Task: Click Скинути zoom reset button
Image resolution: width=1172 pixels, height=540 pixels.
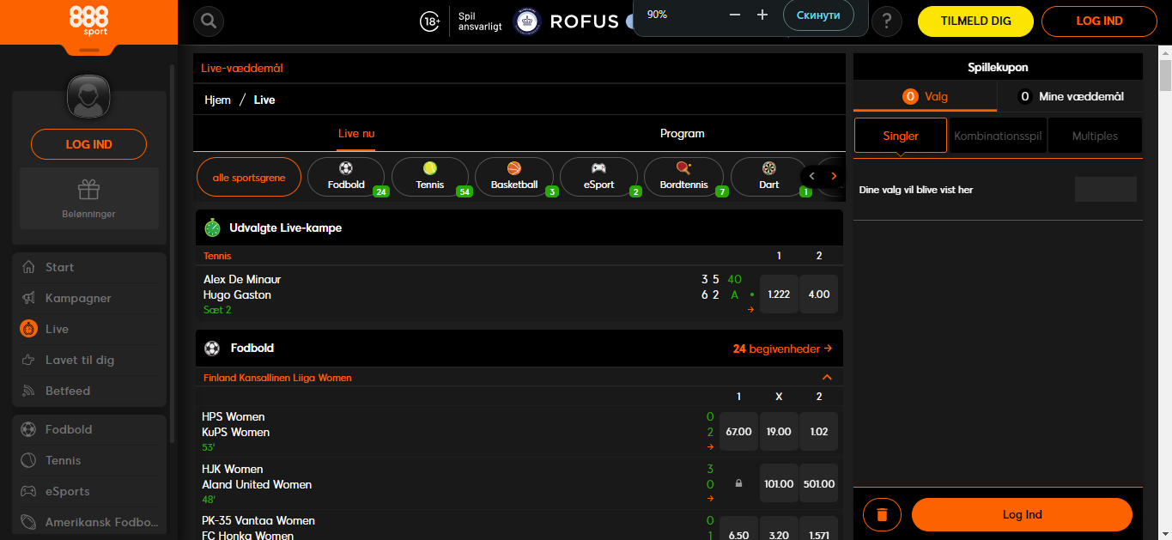Action: [x=818, y=15]
